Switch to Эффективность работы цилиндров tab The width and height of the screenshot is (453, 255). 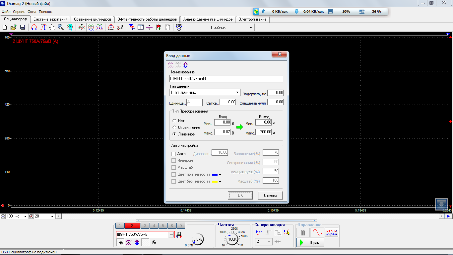[147, 19]
